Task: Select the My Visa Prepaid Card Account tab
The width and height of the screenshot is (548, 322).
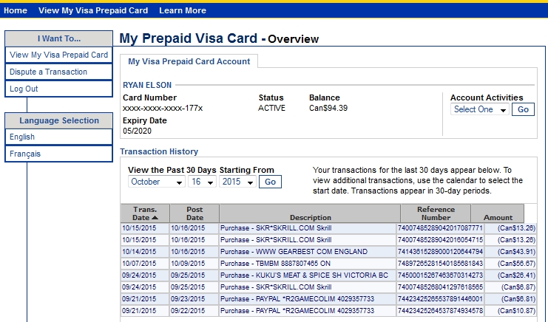Action: pos(189,62)
